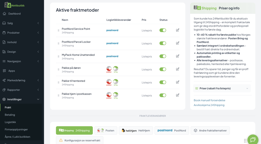Click postnord logo in Service Point row
261x144 pixels.
[x=112, y=30]
